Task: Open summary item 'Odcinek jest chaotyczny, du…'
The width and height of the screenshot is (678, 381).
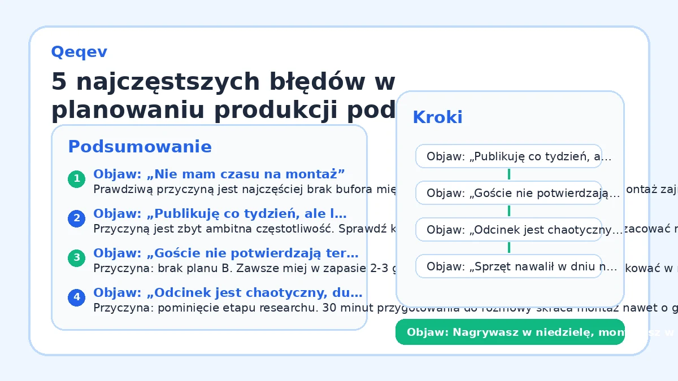Action: (x=228, y=292)
